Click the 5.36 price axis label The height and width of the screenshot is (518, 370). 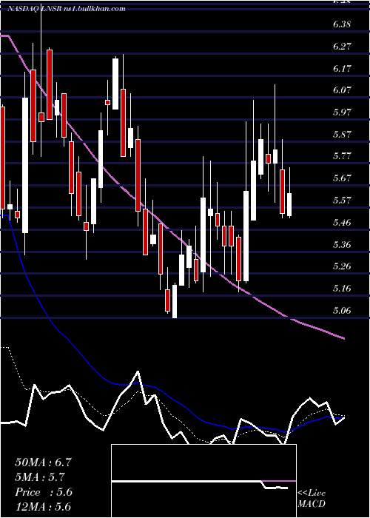tap(342, 244)
